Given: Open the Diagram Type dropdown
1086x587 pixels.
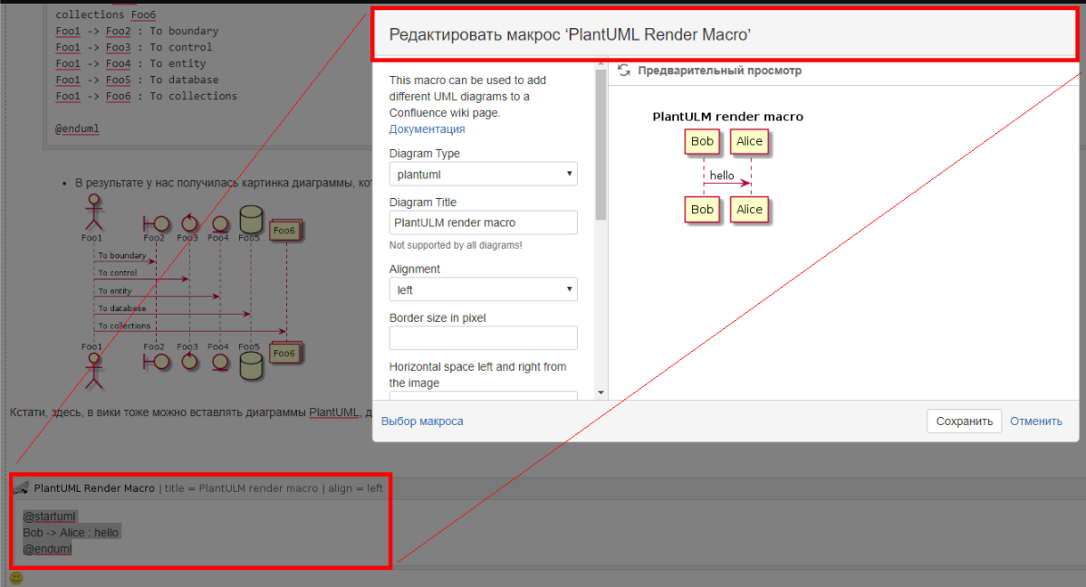Looking at the screenshot, I should (x=483, y=175).
